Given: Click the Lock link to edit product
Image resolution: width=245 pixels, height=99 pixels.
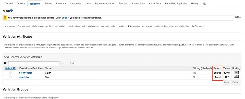Looking at the screenshot, I should 65,18.
